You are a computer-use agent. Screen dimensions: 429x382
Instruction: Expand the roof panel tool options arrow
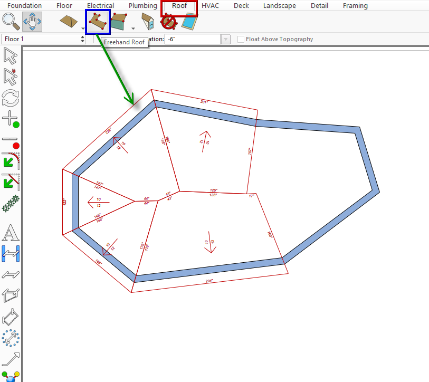[x=134, y=28]
